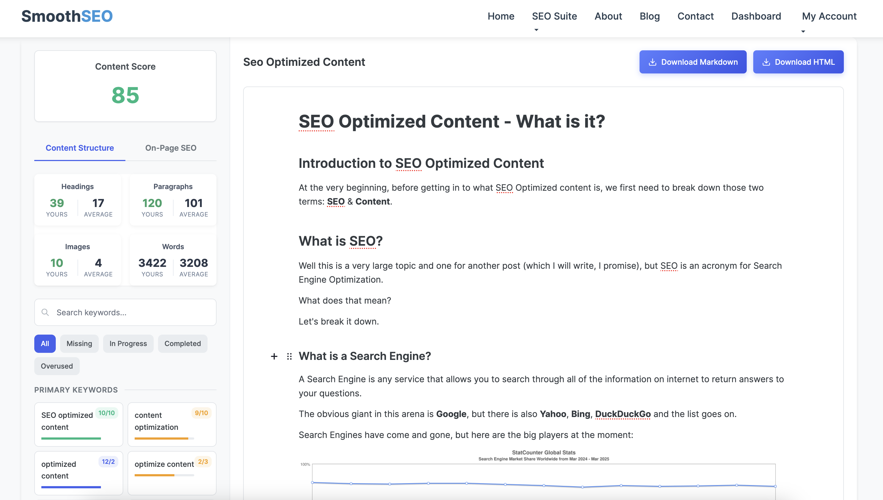This screenshot has height=500, width=883.
Task: Expand the My Account dropdown caret
Action: pos(803,31)
